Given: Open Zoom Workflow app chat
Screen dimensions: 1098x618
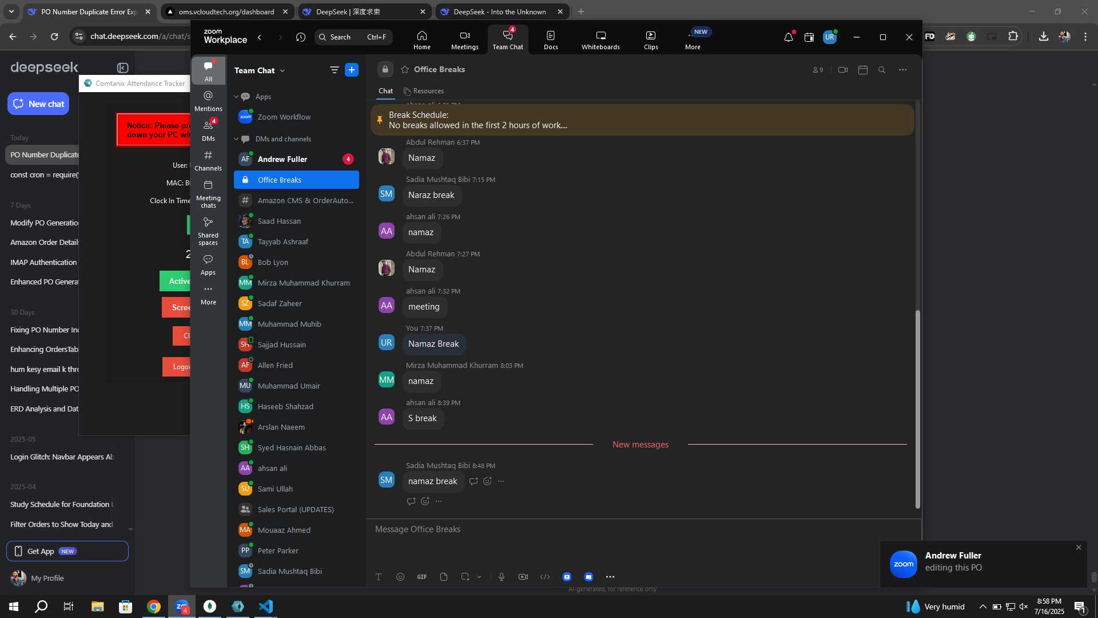Looking at the screenshot, I should 296,117.
